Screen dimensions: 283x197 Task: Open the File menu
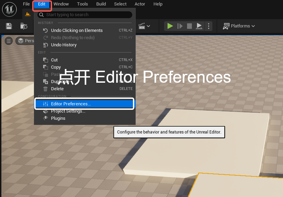26,4
